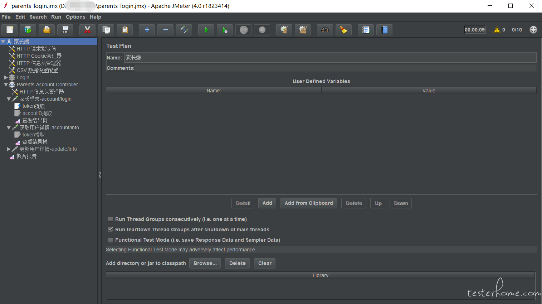
Task: Open the File menu
Action: click(x=6, y=17)
